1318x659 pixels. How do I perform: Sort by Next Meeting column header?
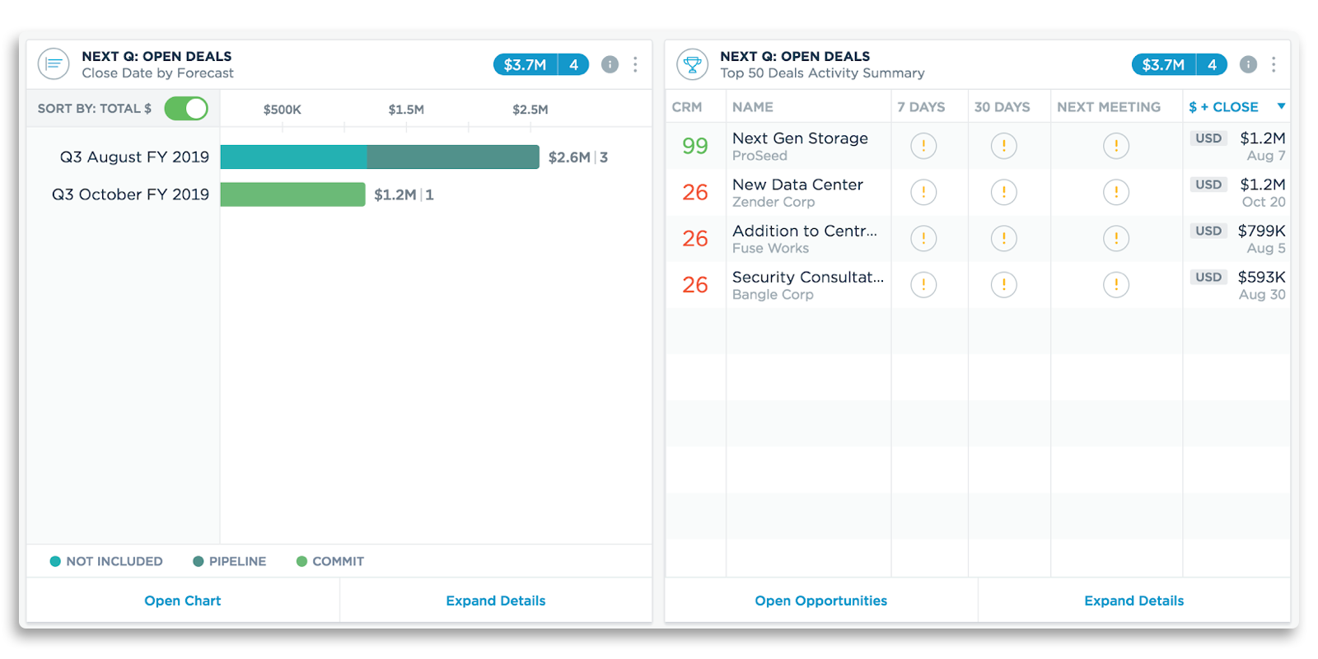(x=1109, y=107)
